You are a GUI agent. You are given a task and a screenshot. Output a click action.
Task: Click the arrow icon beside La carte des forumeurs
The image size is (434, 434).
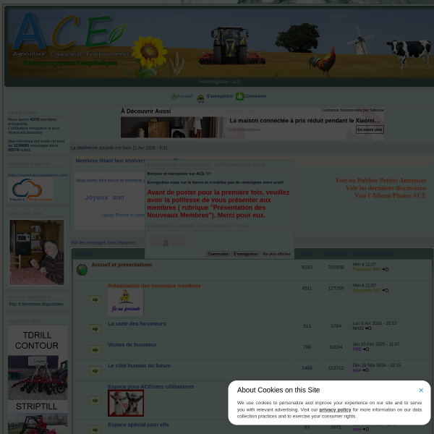(95, 329)
